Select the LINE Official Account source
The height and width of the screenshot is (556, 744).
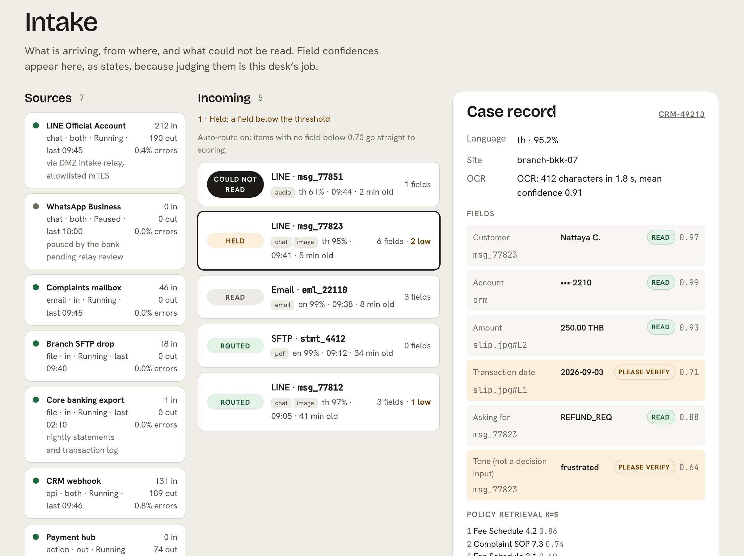(x=105, y=150)
